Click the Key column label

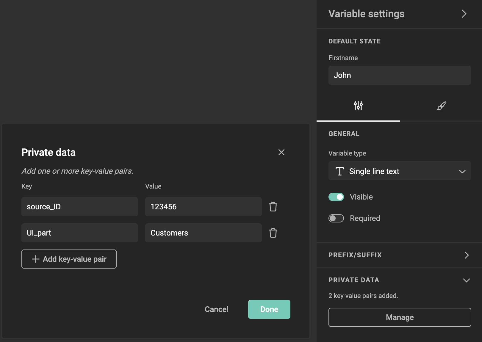click(27, 186)
